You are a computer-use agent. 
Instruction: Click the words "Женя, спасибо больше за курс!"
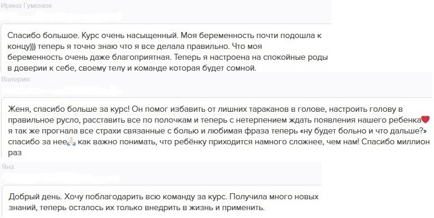click(68, 109)
